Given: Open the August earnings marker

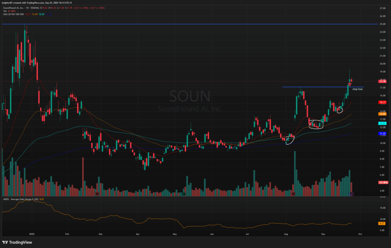Looking at the screenshot, I should [x=293, y=194].
